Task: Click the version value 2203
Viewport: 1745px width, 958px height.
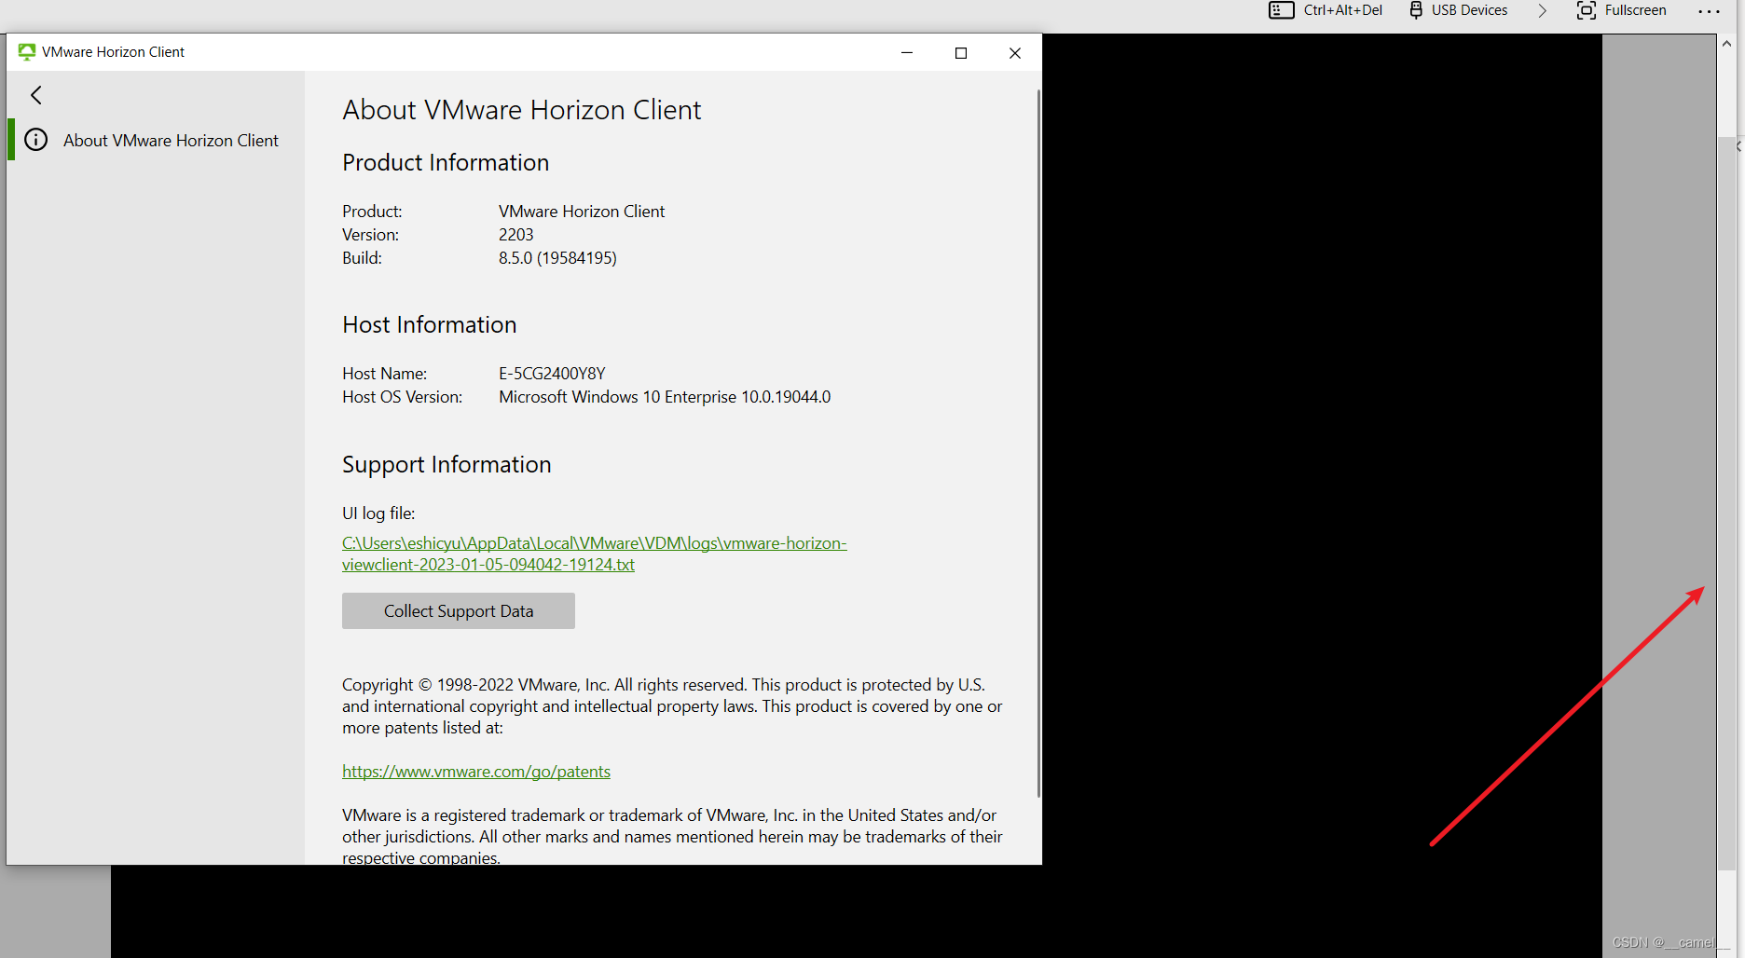Action: coord(516,235)
